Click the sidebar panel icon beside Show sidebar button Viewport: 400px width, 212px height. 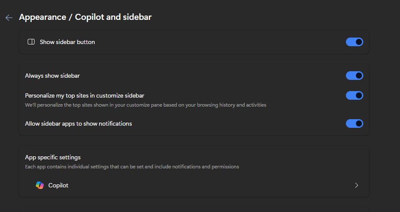(x=31, y=42)
